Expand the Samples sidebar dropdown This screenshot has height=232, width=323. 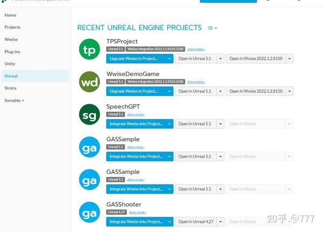click(x=14, y=100)
